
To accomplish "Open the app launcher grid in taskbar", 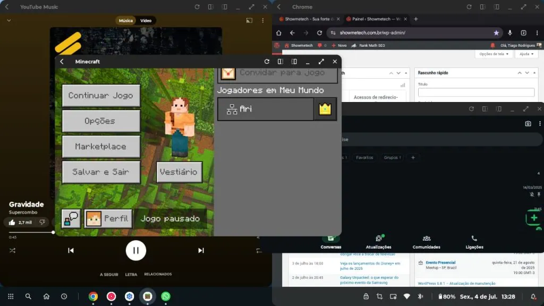I will (x=10, y=296).
